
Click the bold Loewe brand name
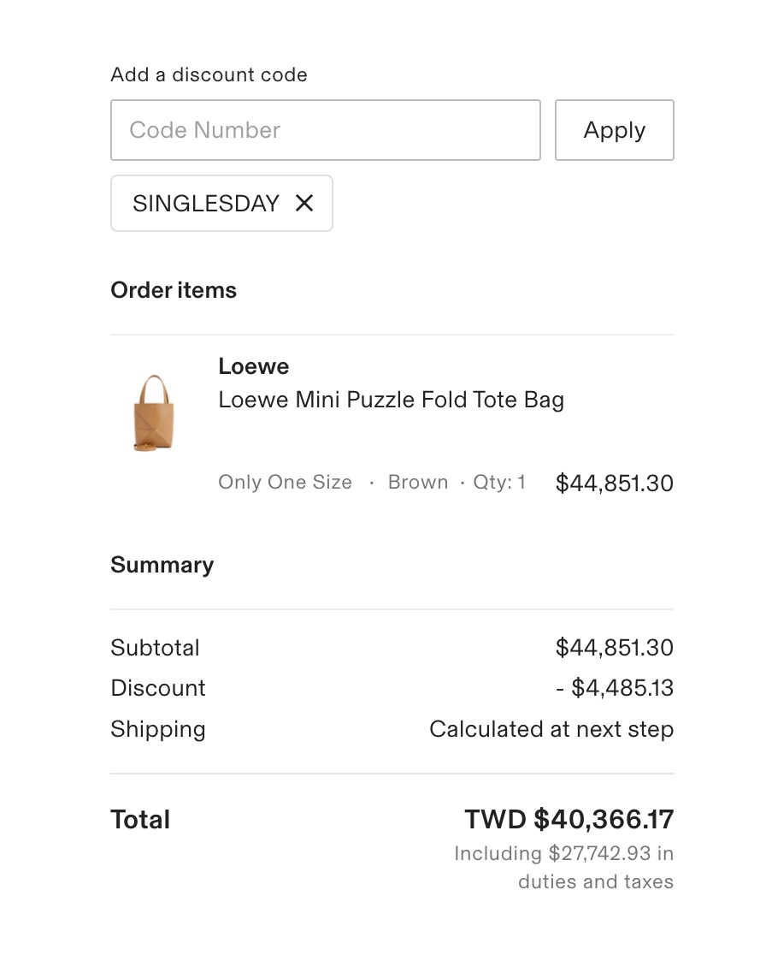point(254,366)
